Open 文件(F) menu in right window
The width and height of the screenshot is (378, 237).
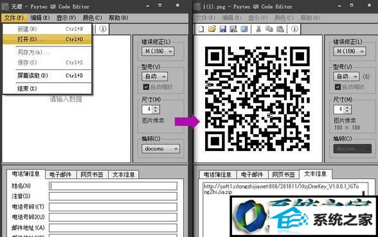pyautogui.click(x=206, y=18)
